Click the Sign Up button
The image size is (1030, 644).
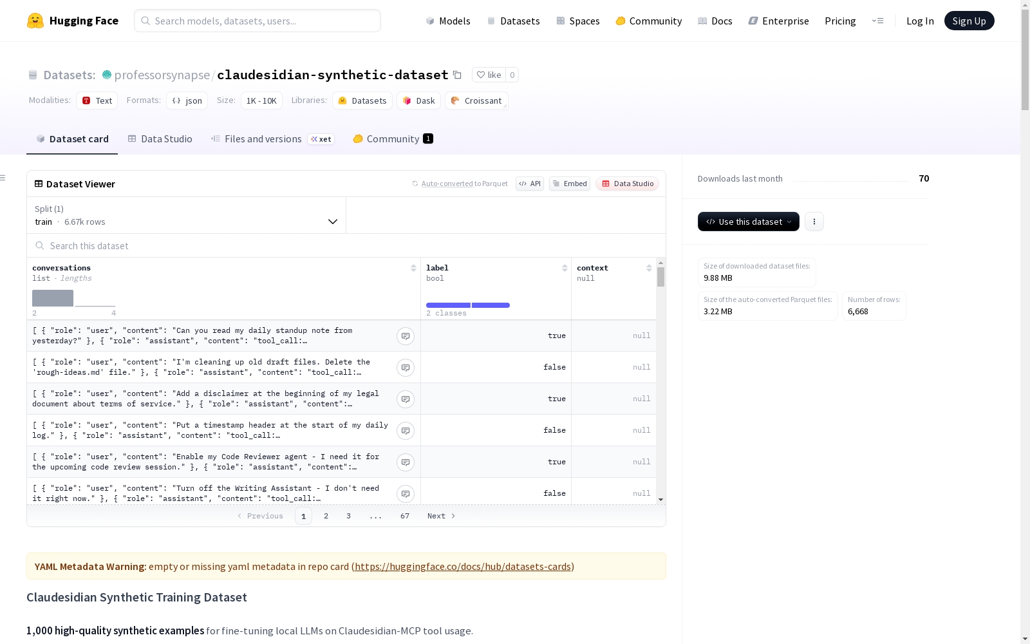coord(969,21)
